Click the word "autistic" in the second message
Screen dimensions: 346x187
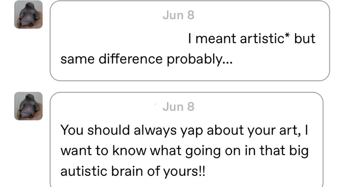click(84, 171)
